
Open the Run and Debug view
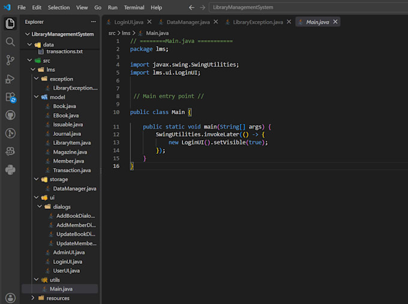[10, 79]
